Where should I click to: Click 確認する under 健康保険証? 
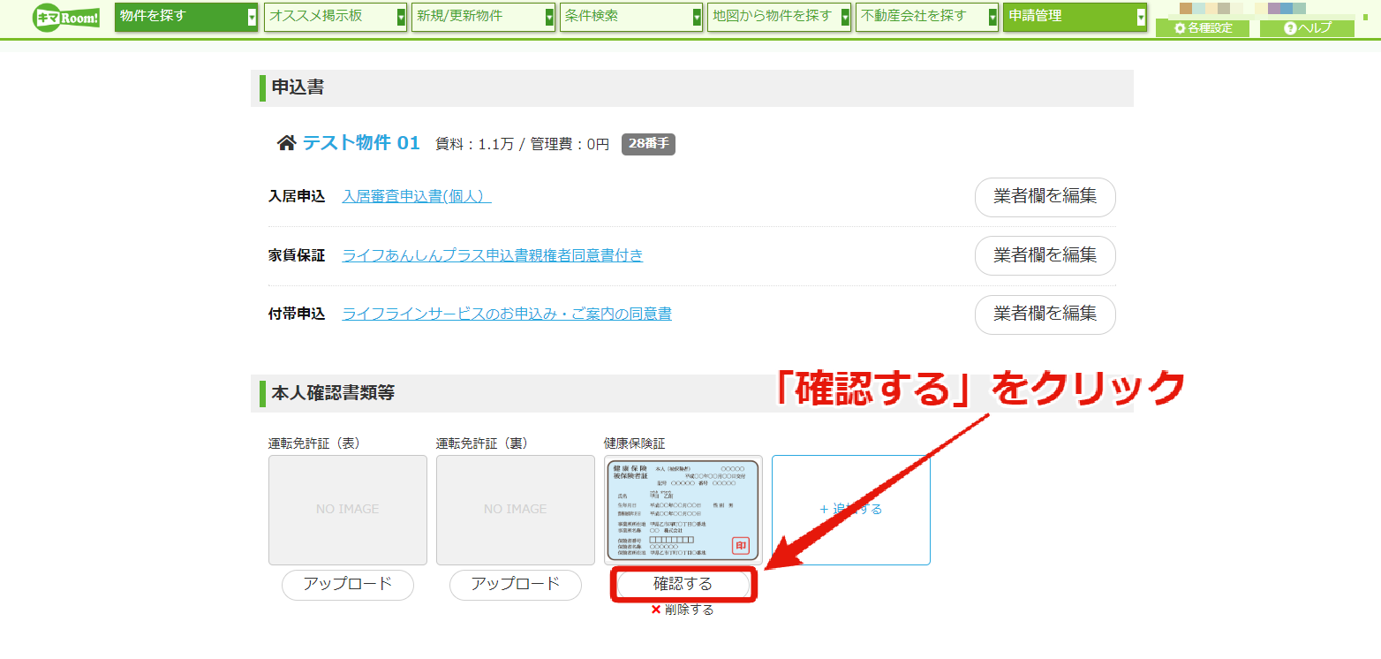pyautogui.click(x=683, y=585)
